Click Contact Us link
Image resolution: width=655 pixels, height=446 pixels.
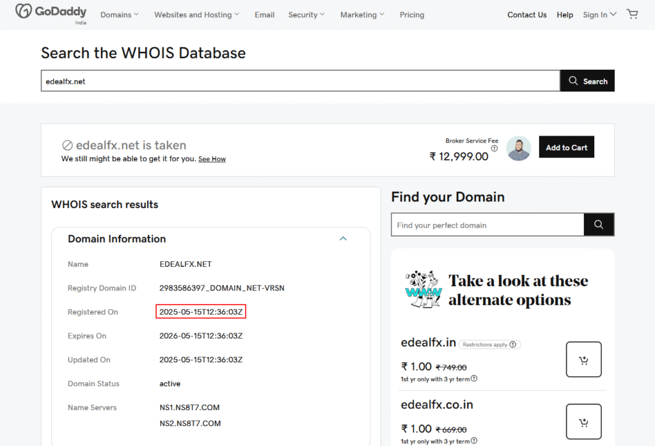click(527, 15)
